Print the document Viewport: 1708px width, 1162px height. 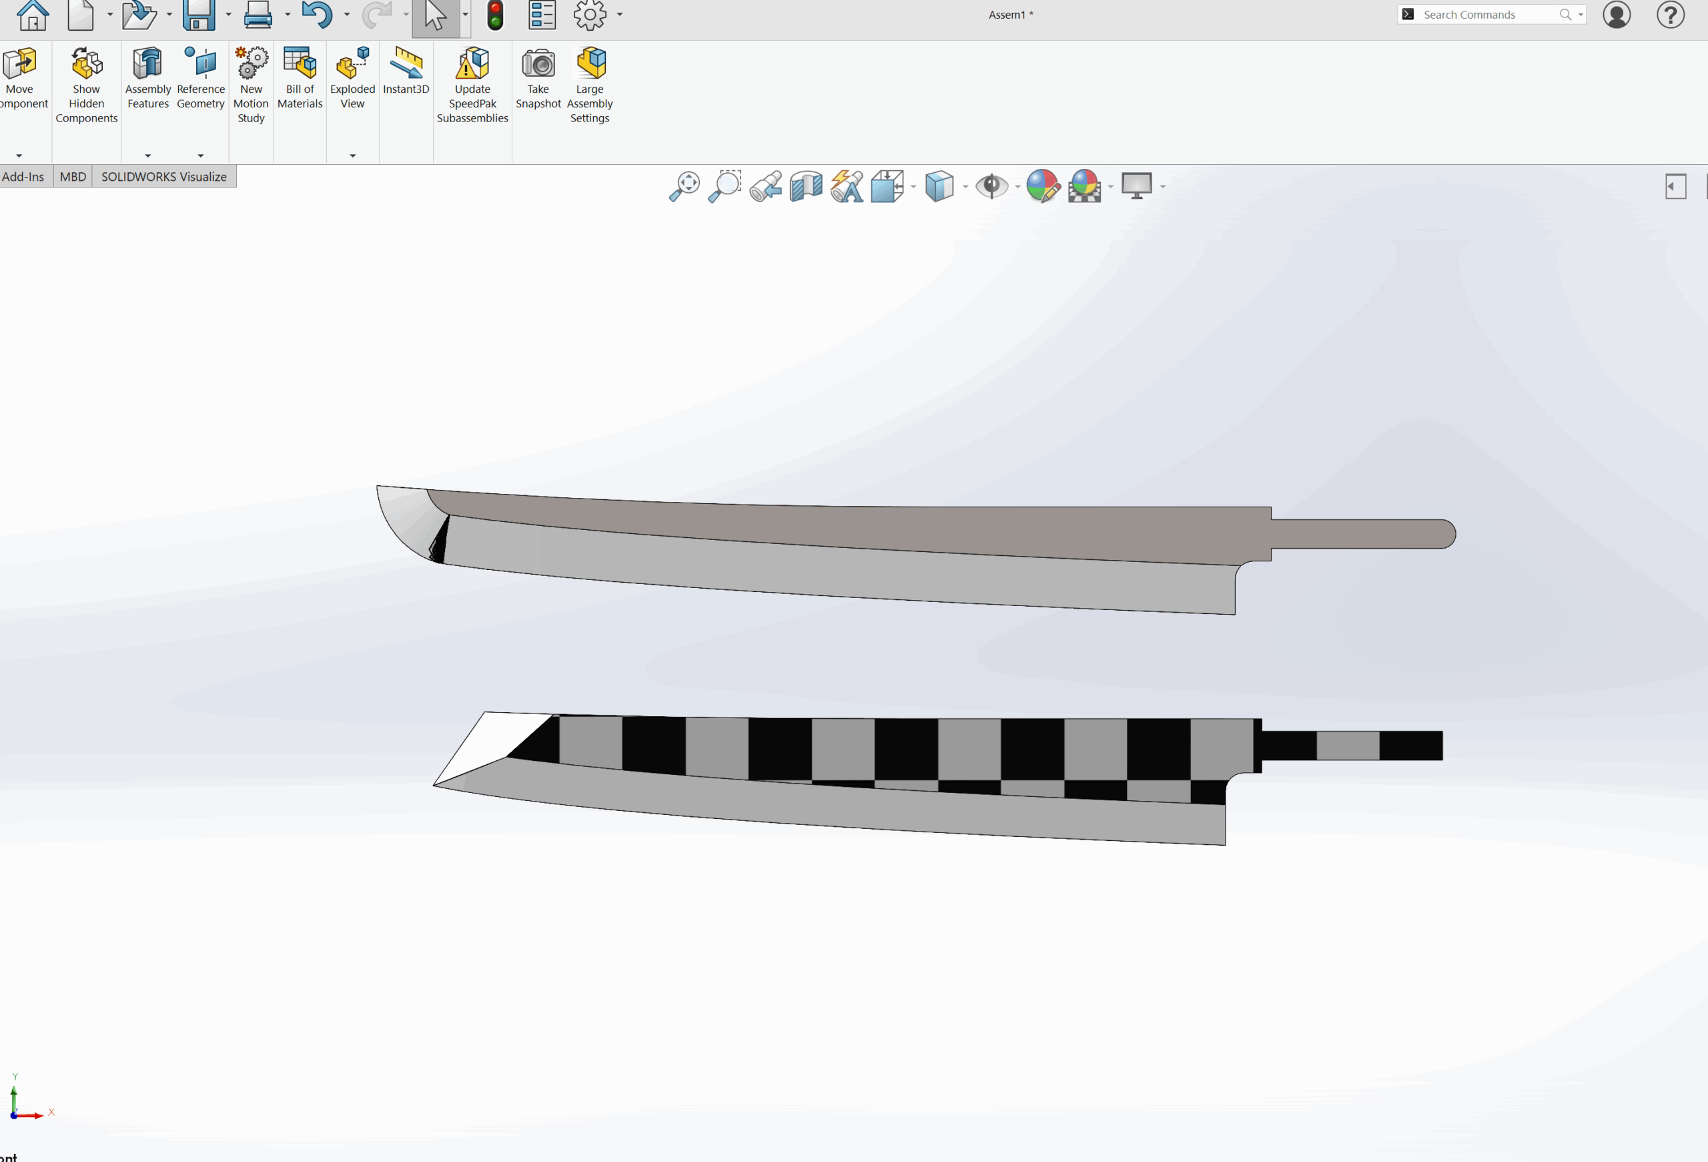(258, 14)
